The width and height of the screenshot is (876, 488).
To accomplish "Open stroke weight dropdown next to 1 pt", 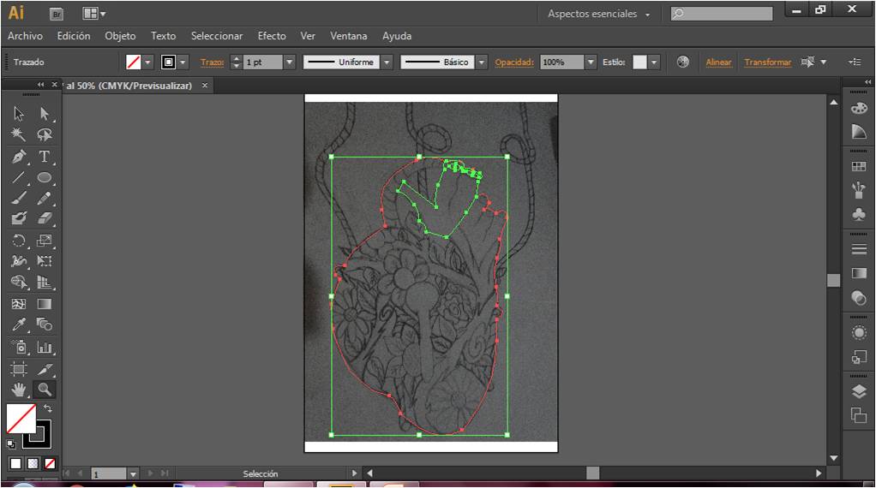I will (x=290, y=62).
